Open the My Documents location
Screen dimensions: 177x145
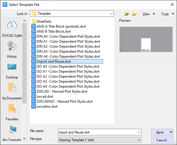coord(12,91)
